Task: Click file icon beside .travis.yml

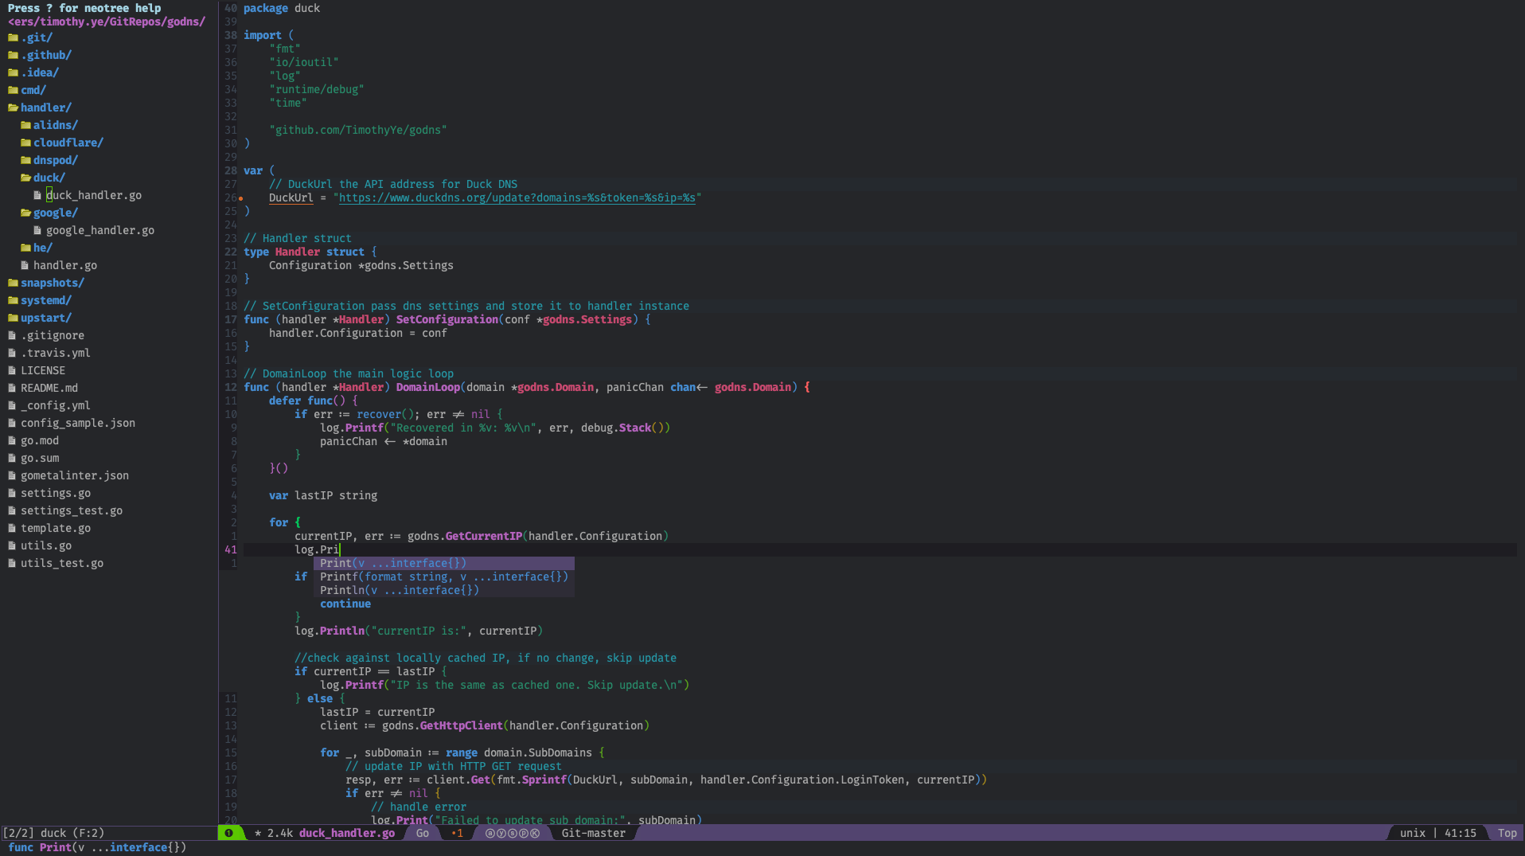Action: tap(12, 353)
